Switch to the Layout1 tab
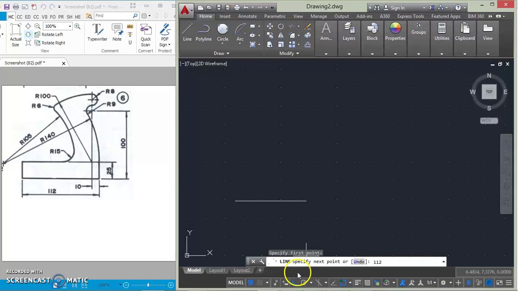 click(217, 270)
